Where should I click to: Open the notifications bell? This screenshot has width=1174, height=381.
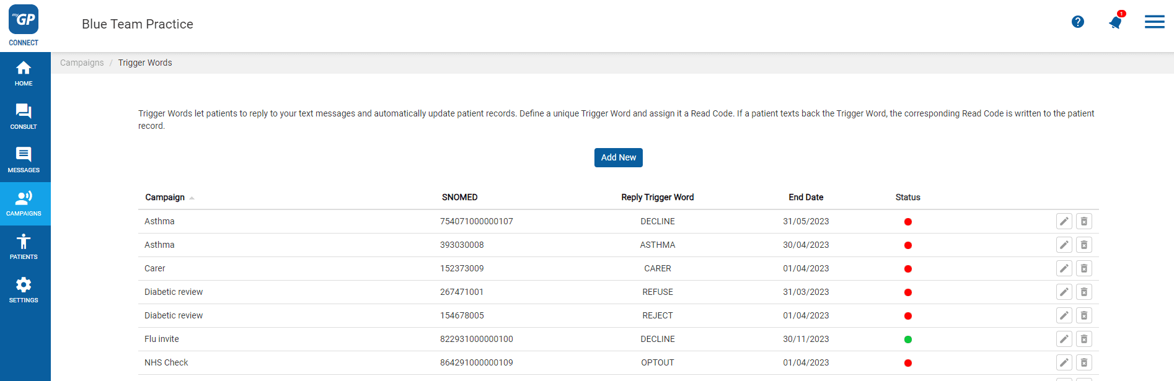tap(1115, 23)
